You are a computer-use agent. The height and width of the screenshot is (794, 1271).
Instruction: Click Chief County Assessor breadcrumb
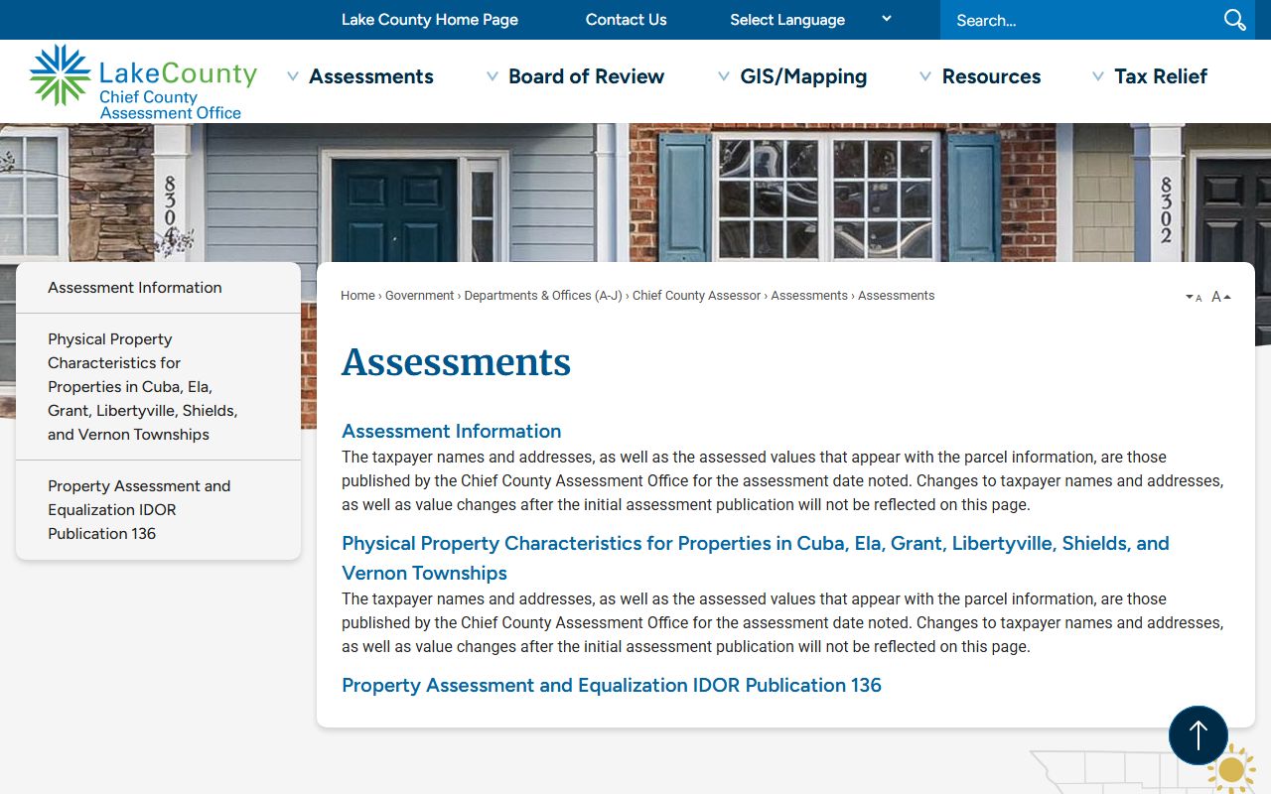[x=696, y=296]
